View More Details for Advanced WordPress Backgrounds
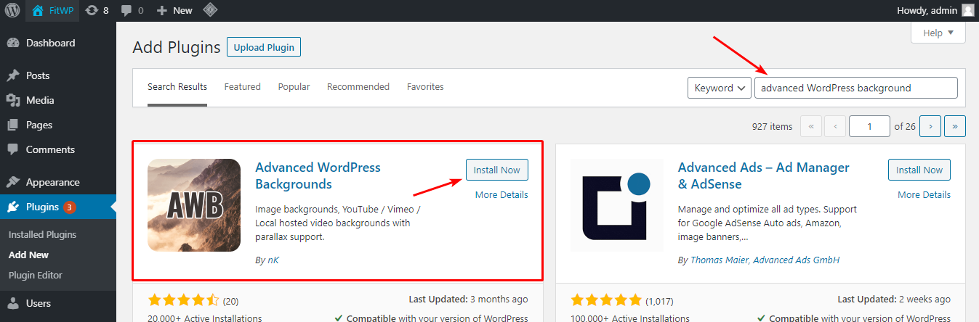979x322 pixels. [x=501, y=194]
